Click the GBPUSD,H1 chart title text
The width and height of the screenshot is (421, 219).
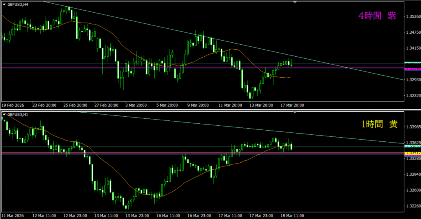17,113
